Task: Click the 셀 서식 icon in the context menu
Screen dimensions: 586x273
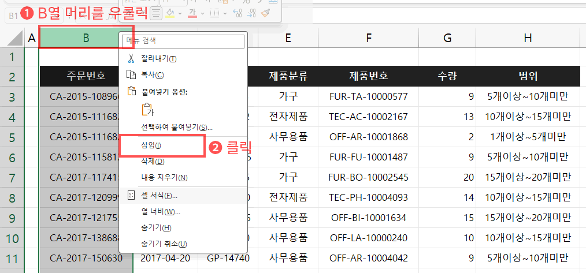Action: pos(131,195)
